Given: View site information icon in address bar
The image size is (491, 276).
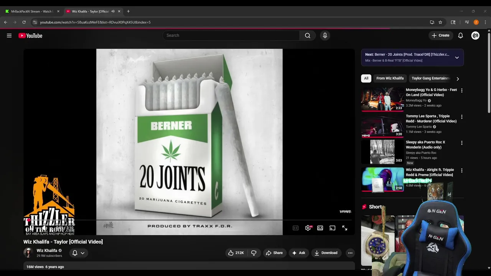Looking at the screenshot, I should coord(35,22).
